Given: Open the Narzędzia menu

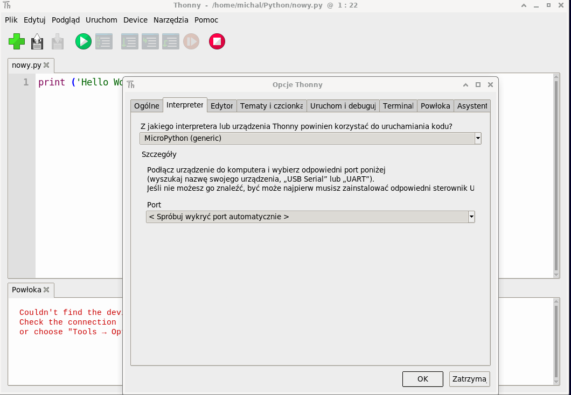Looking at the screenshot, I should pyautogui.click(x=171, y=20).
